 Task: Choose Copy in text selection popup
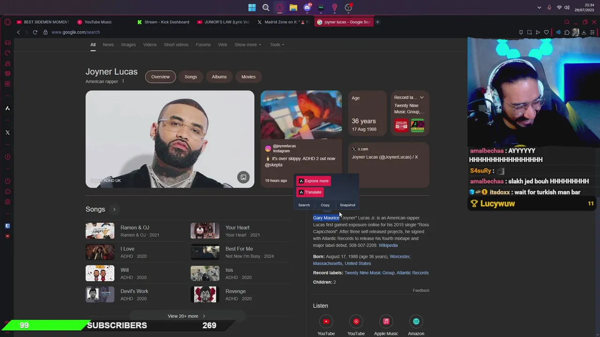pos(325,205)
